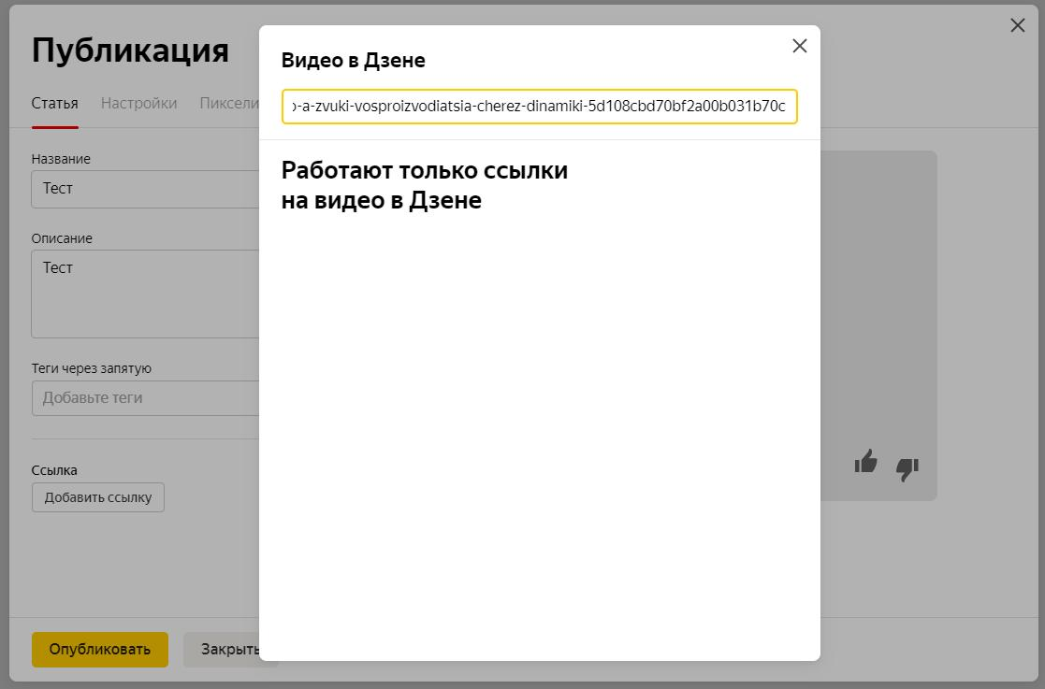The image size is (1045, 689).
Task: Return to the Статья tab
Action: pos(54,103)
